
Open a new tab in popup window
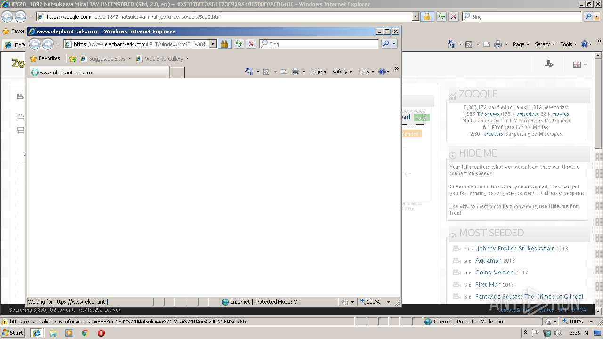tap(177, 73)
